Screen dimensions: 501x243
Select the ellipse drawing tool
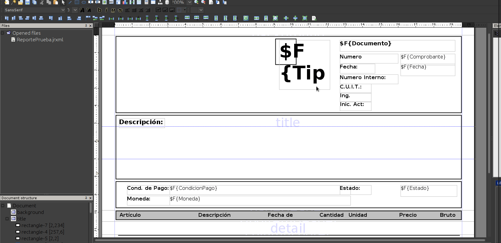pyautogui.click(x=84, y=2)
